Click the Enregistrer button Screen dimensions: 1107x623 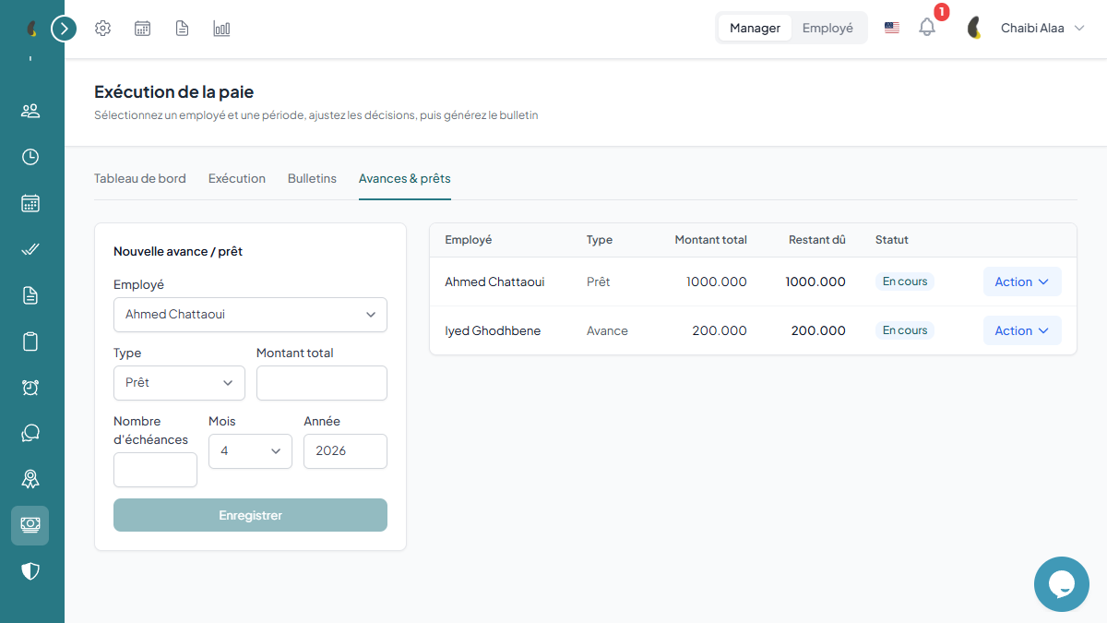tap(250, 515)
